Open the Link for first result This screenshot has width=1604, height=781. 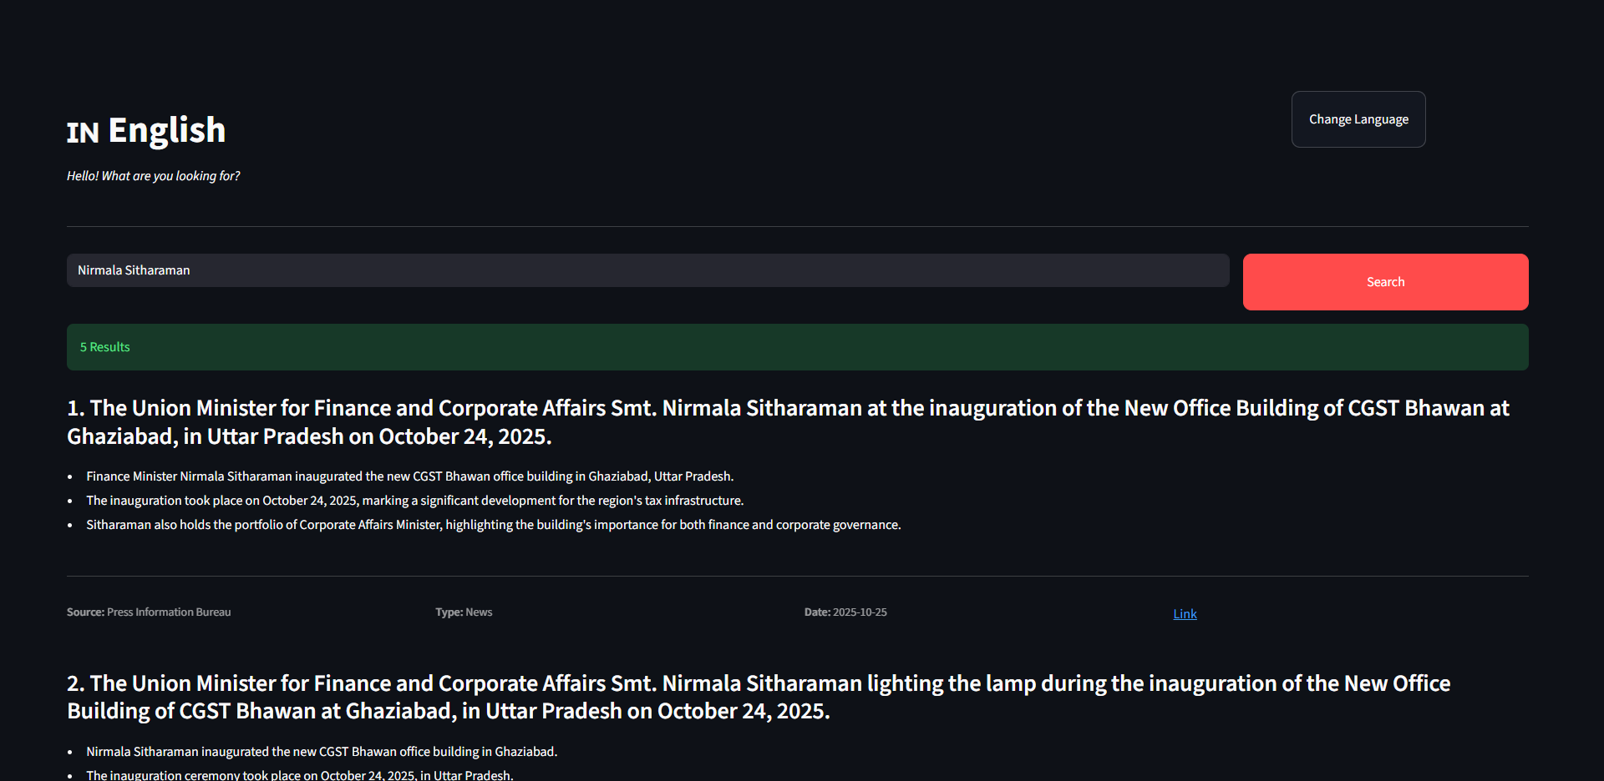(1185, 614)
